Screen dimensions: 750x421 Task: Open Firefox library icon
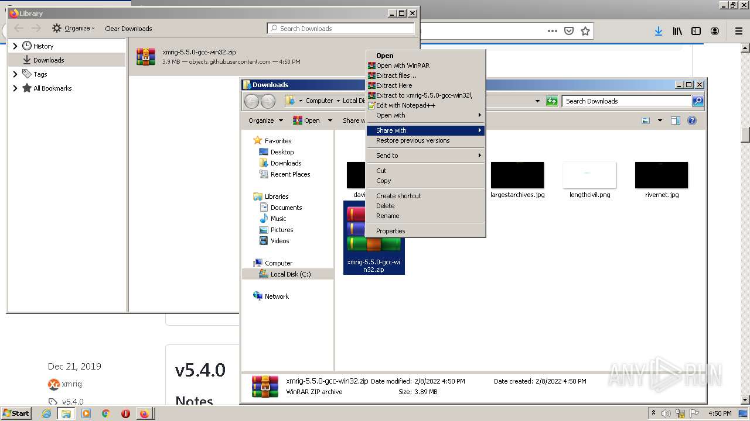click(677, 31)
